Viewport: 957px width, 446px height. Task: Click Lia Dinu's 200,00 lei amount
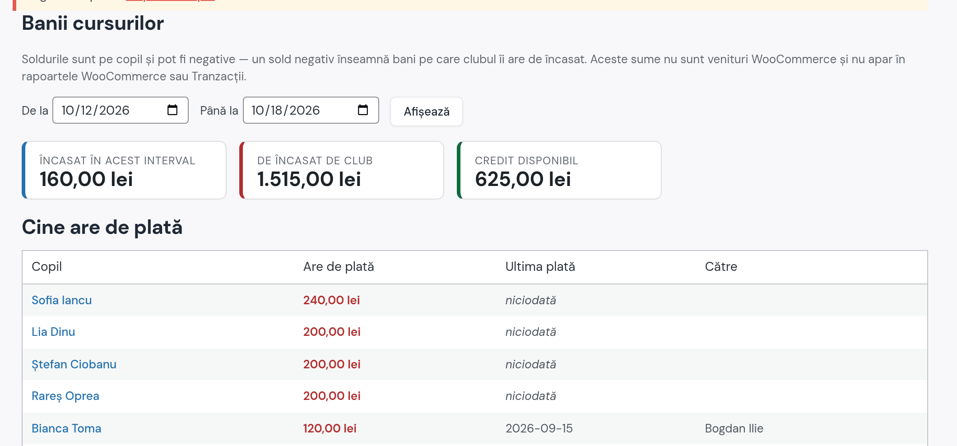[332, 332]
